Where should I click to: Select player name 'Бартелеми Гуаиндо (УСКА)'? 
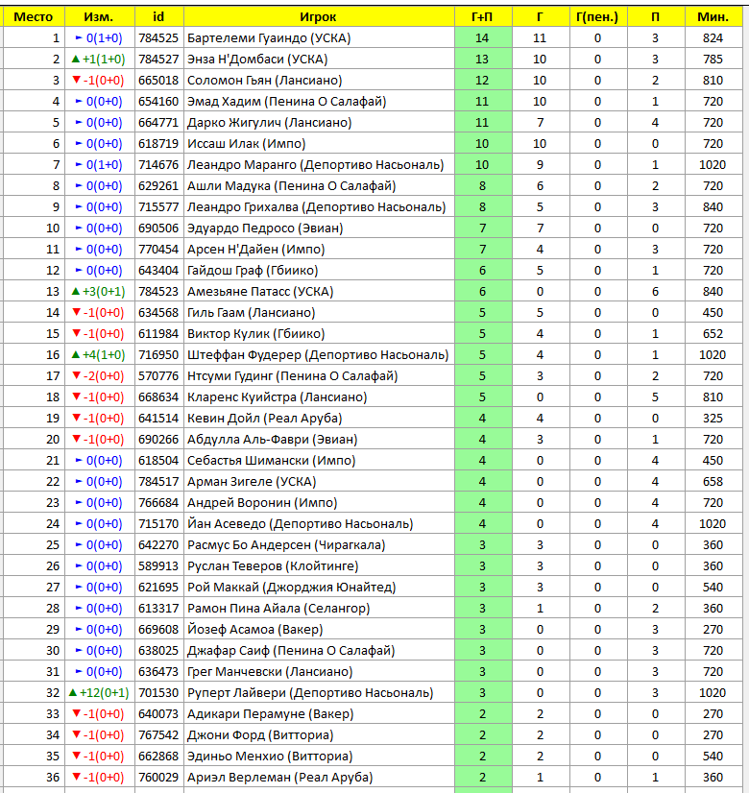point(269,38)
